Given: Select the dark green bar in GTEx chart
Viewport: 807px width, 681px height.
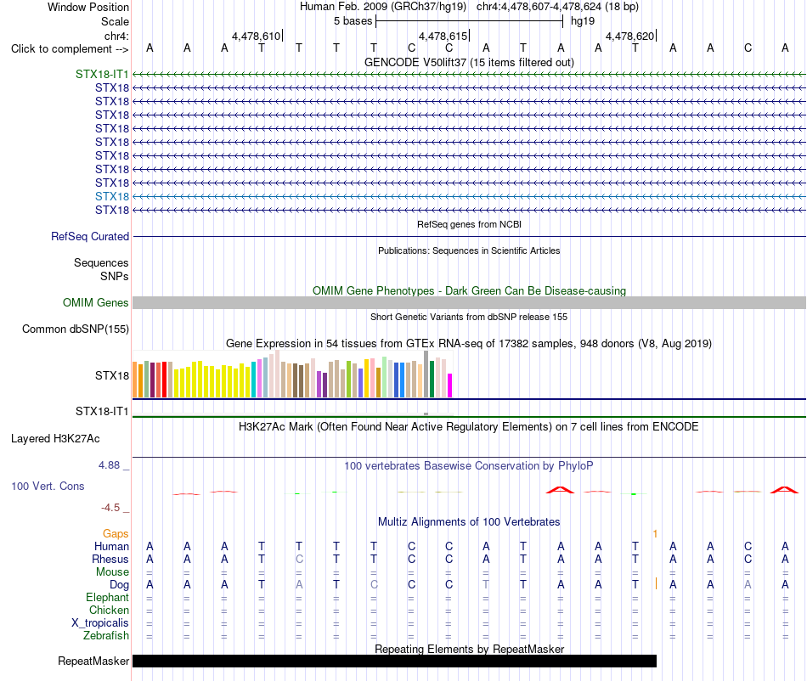Looking at the screenshot, I should (432, 379).
